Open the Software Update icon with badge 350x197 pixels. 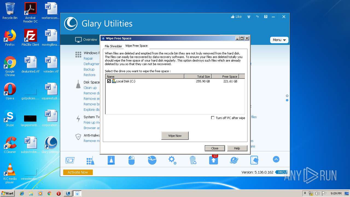pyautogui.click(x=214, y=160)
